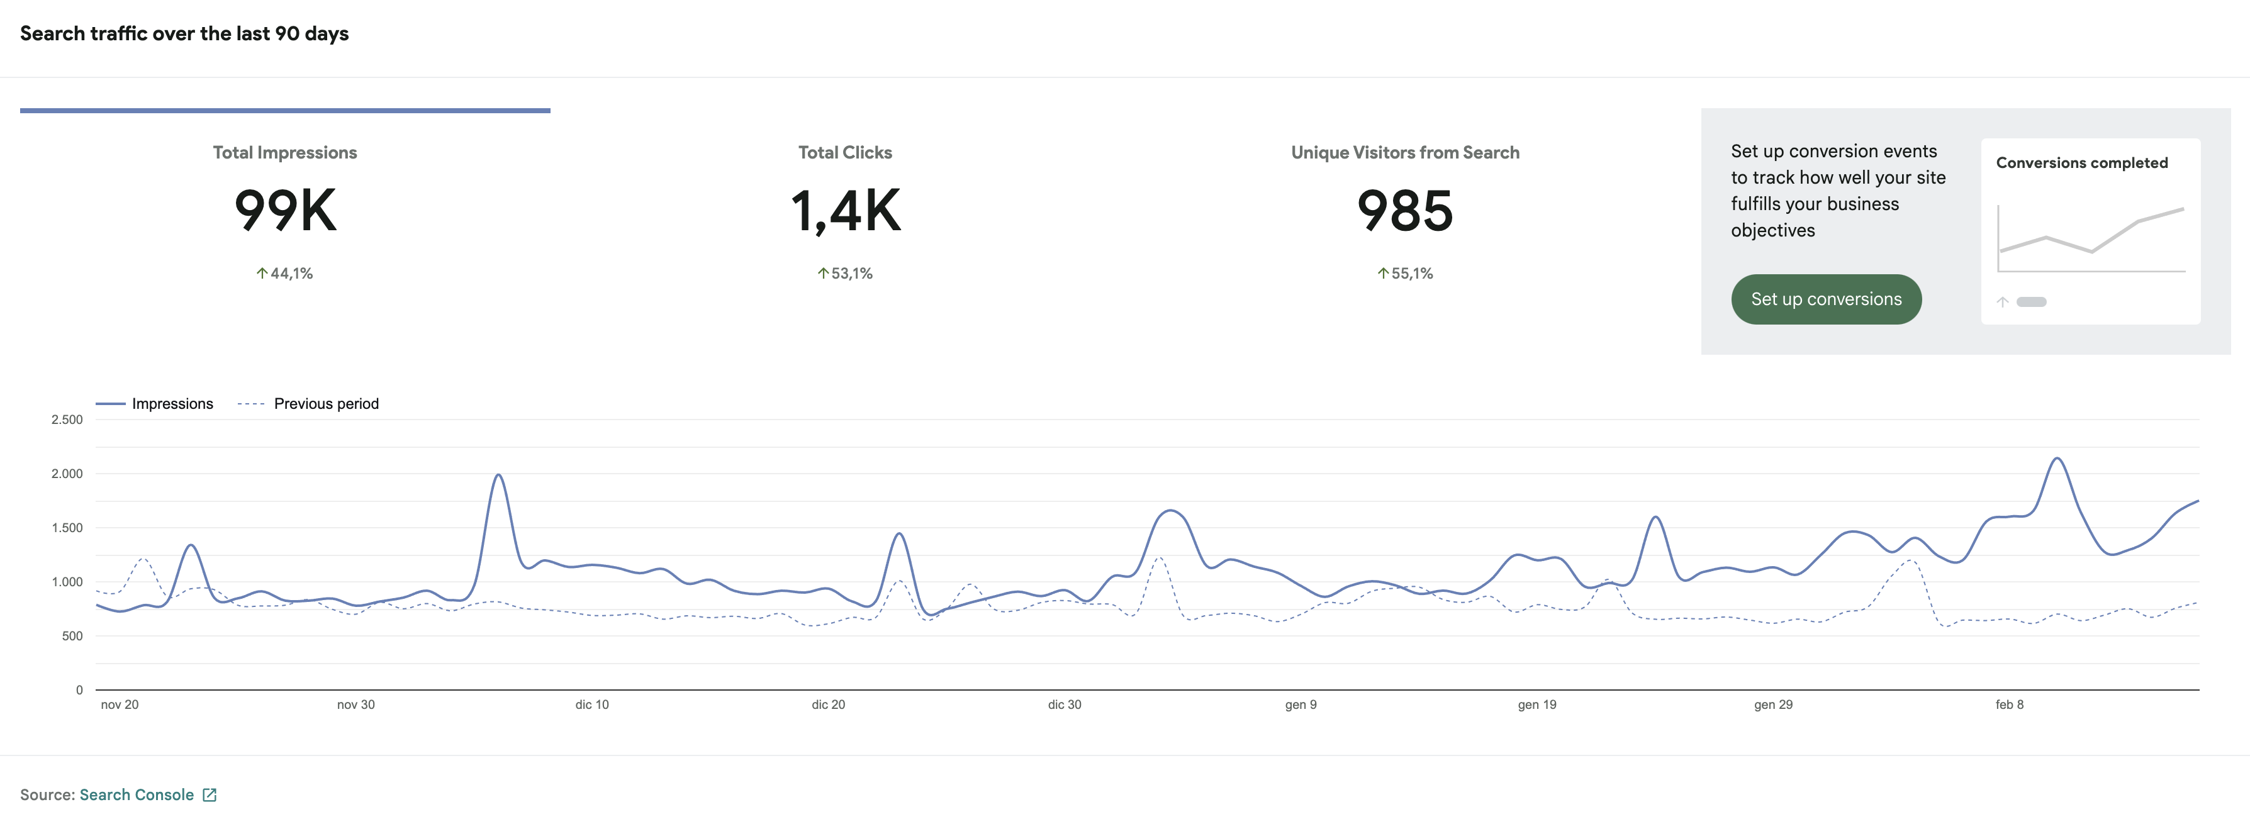Viewport: 2250px width, 824px height.
Task: Click the up arrow next to 55,1%
Action: click(1383, 273)
